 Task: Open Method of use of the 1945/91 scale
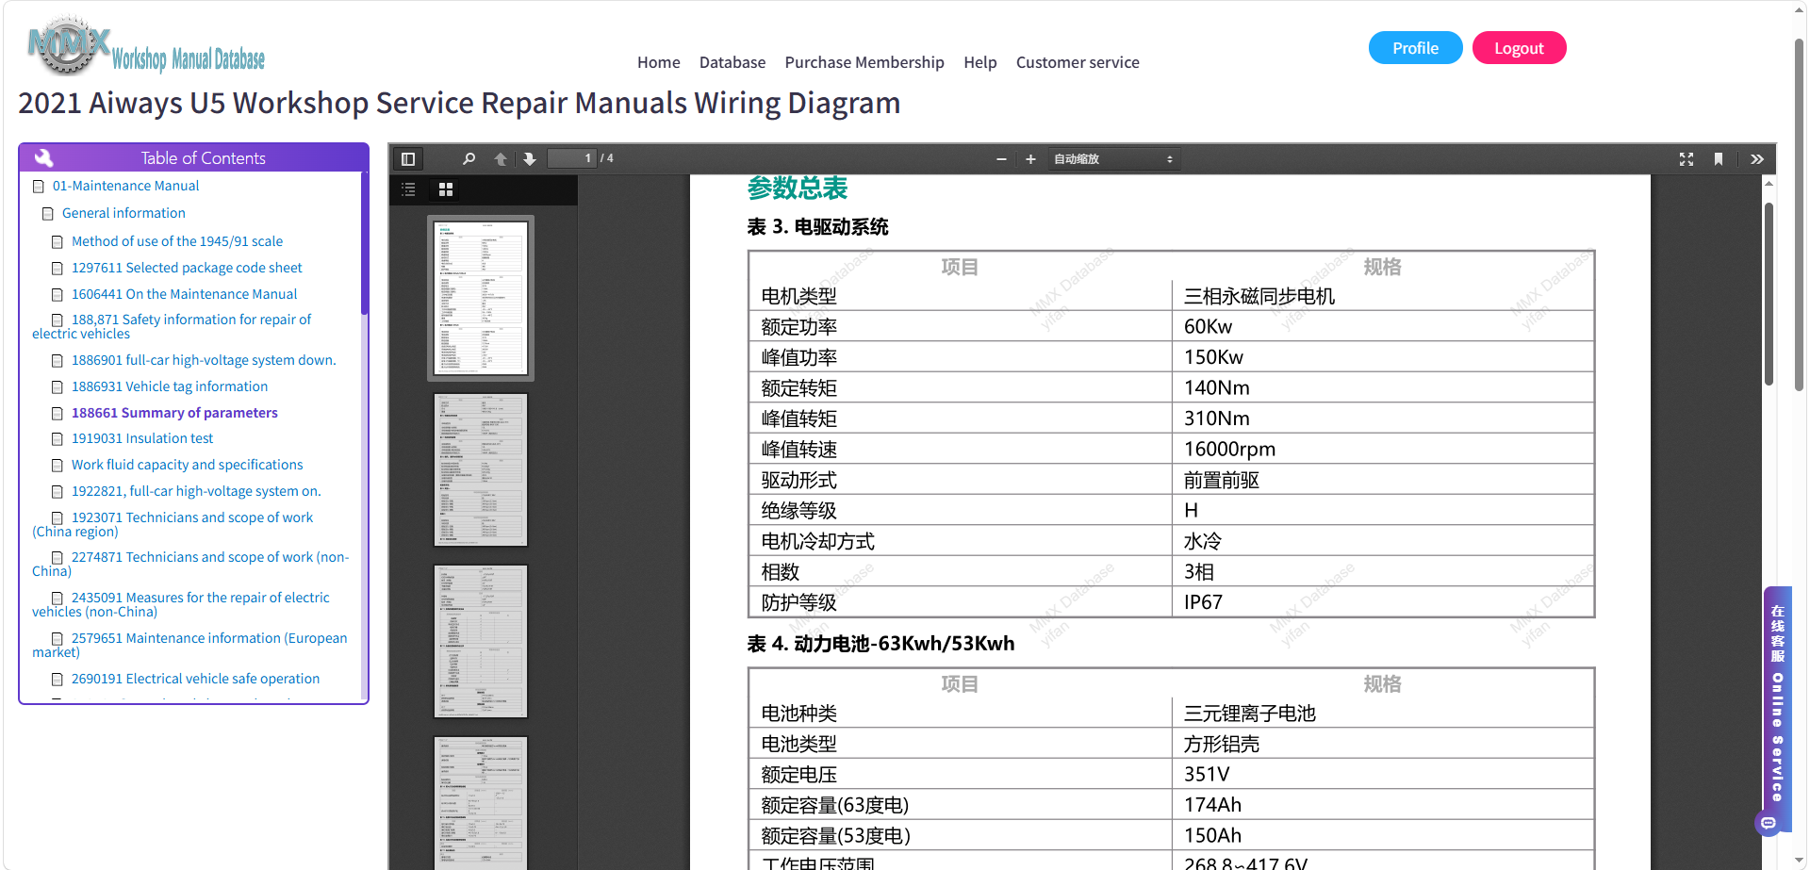(x=177, y=241)
